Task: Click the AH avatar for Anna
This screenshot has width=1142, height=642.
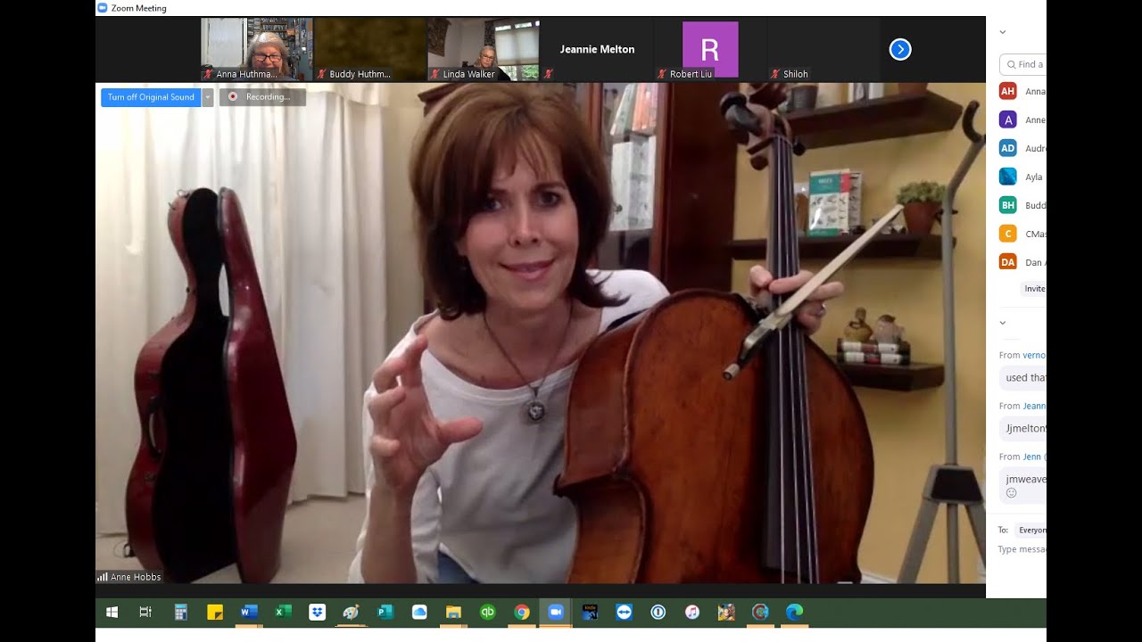Action: (x=1008, y=91)
